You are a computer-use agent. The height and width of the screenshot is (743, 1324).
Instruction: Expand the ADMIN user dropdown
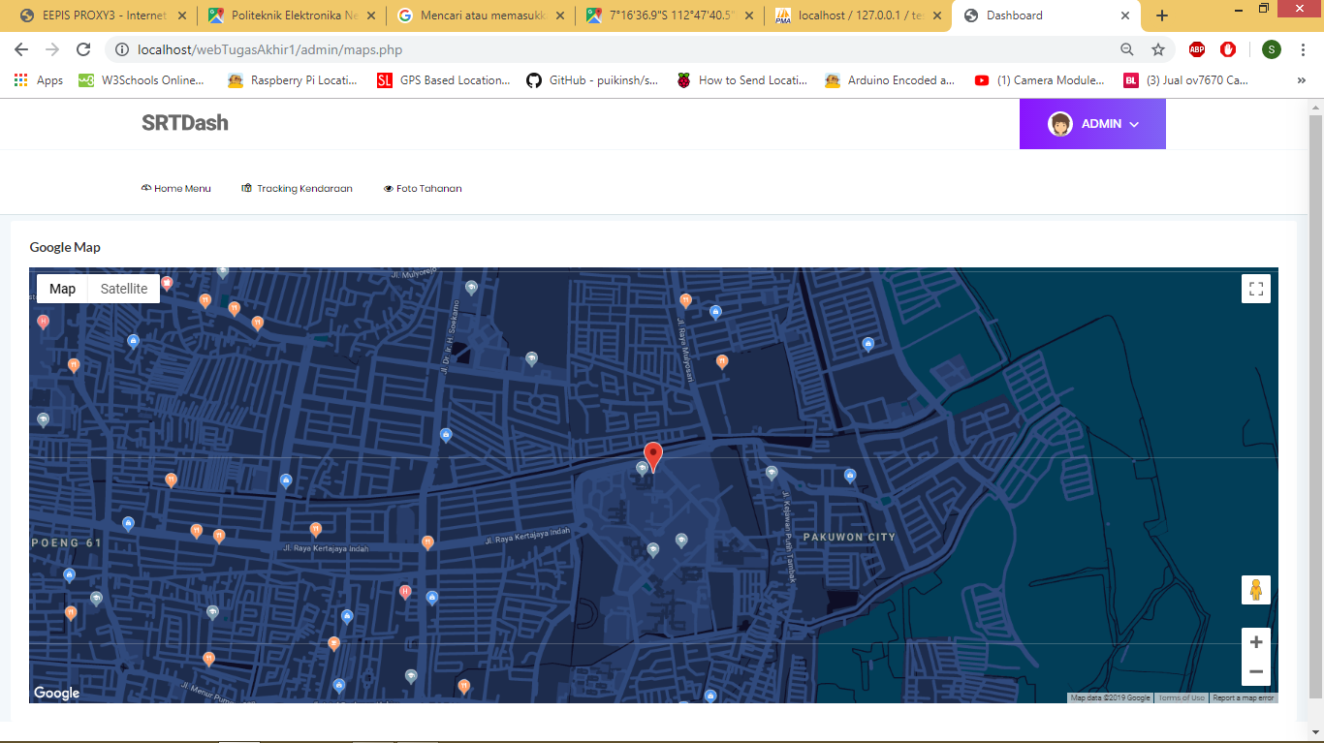[x=1092, y=124]
